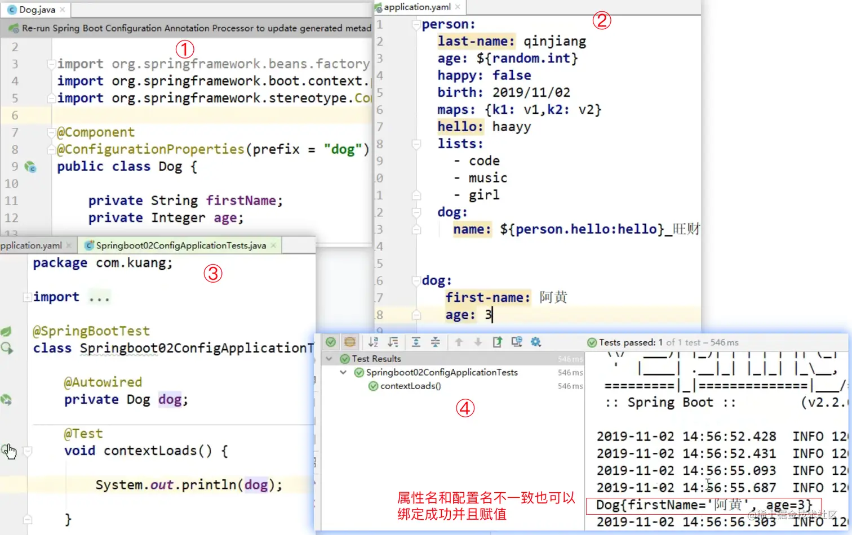Image resolution: width=852 pixels, height=535 pixels.
Task: Place cursor on birth: 2019/11/02 line
Action: point(504,92)
